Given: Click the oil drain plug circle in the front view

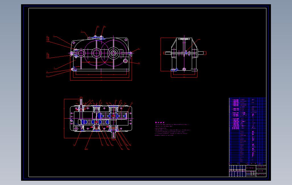Looking at the screenshot, I should [126, 61].
